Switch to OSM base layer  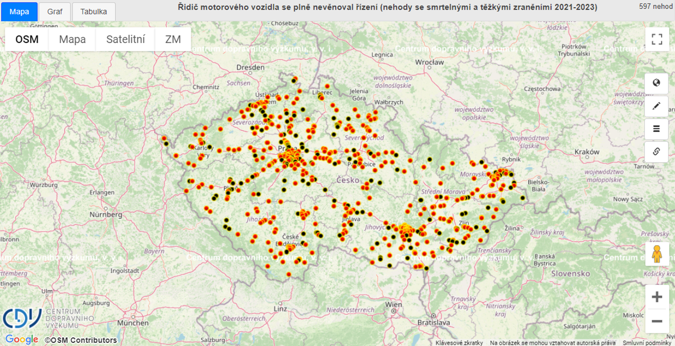[x=27, y=39]
